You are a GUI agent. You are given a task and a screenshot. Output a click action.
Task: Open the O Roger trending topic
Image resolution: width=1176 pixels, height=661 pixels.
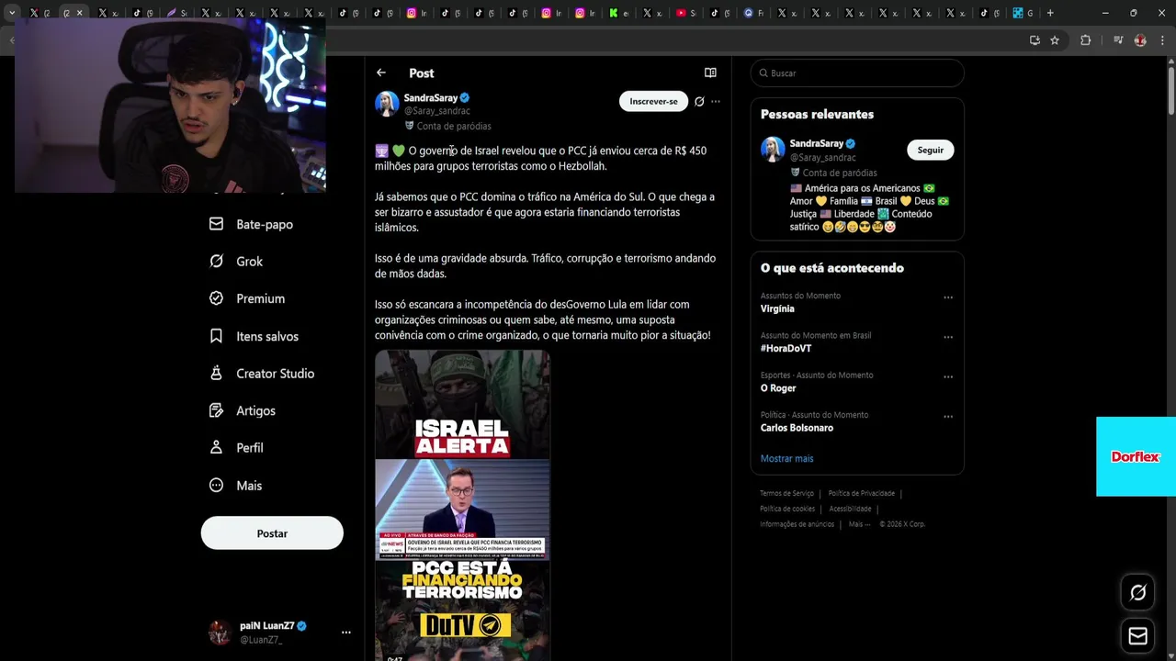[778, 388]
